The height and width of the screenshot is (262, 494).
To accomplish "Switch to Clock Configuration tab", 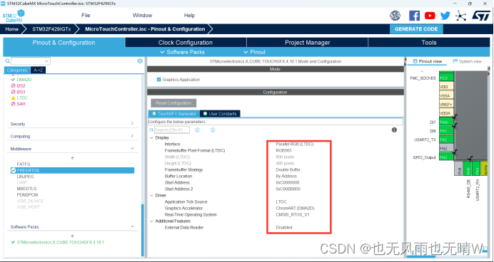I will [186, 43].
